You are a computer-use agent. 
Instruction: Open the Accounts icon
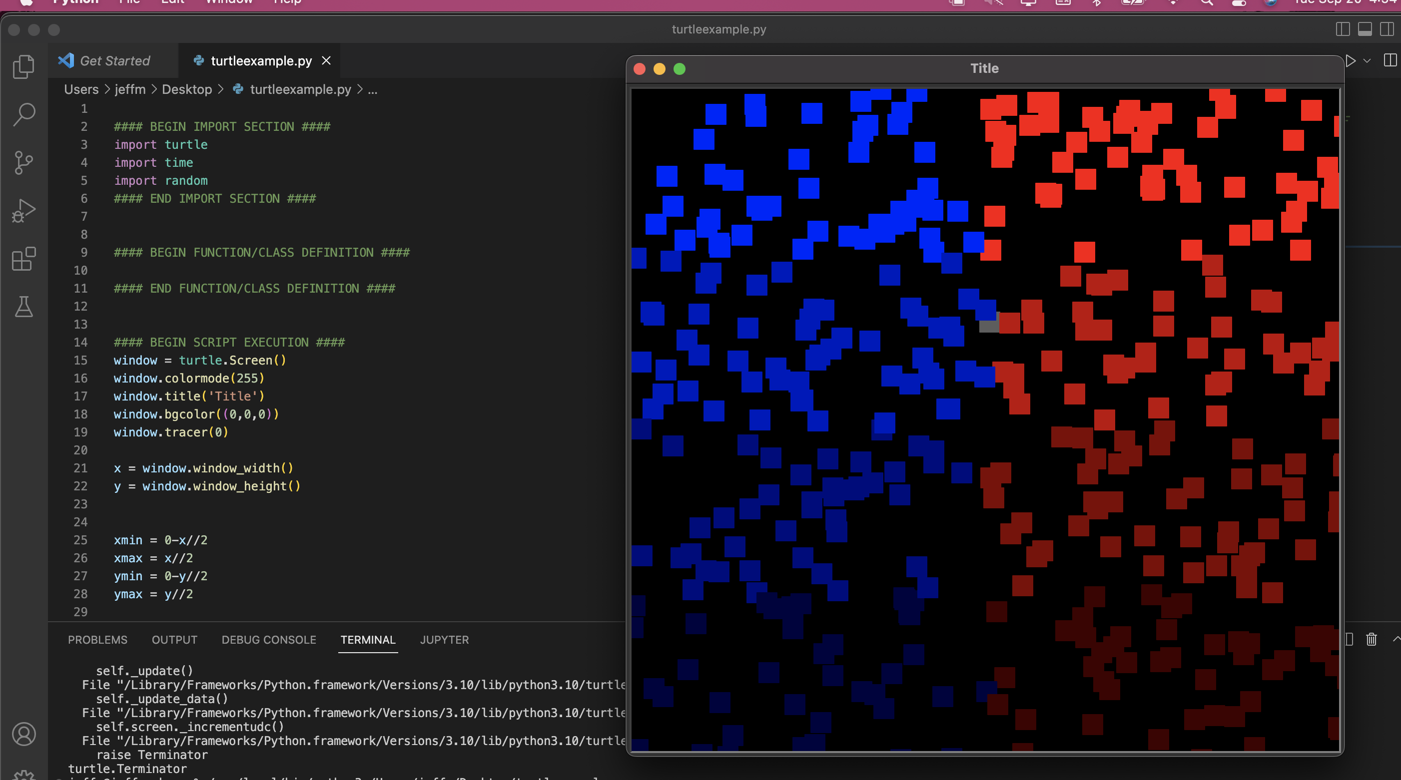(x=23, y=734)
